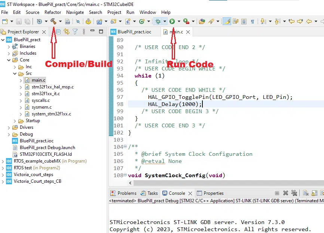This screenshot has width=324, height=233.
Task: Expand the Drivers folder
Action: 9,128
